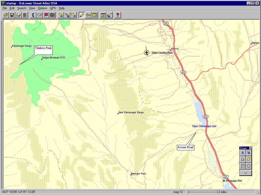Viewport: 261px width, 195px height.
Task: Click the Alamo Landing Field airport symbol
Action: [x=147, y=53]
